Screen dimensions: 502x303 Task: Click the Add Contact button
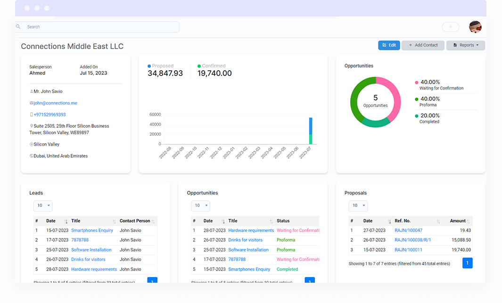(x=423, y=45)
